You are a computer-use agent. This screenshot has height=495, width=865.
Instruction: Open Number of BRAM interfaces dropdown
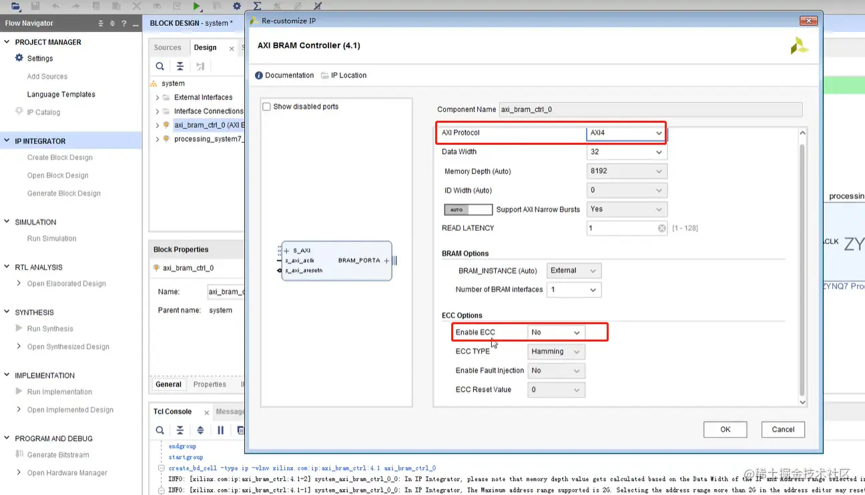click(574, 290)
